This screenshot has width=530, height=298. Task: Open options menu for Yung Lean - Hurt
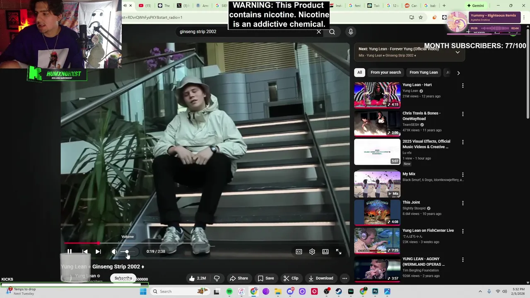pyautogui.click(x=463, y=86)
